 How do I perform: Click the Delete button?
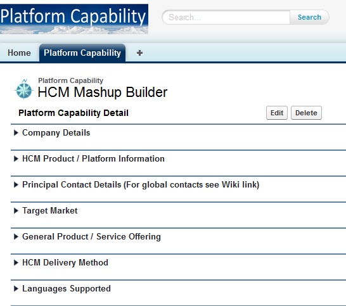[x=306, y=113]
